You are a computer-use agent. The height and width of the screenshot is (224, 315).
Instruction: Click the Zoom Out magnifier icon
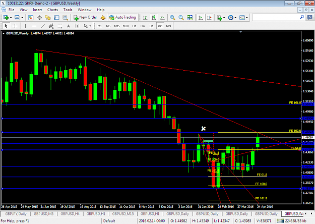181,18
